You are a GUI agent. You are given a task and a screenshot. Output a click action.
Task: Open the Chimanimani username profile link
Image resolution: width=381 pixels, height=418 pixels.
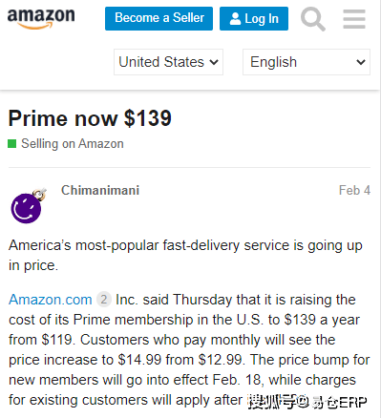100,190
